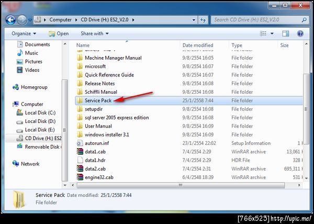Viewport: 314px width, 224px height.
Task: Open Local Disk (C:) in the sidebar
Action: click(40, 113)
